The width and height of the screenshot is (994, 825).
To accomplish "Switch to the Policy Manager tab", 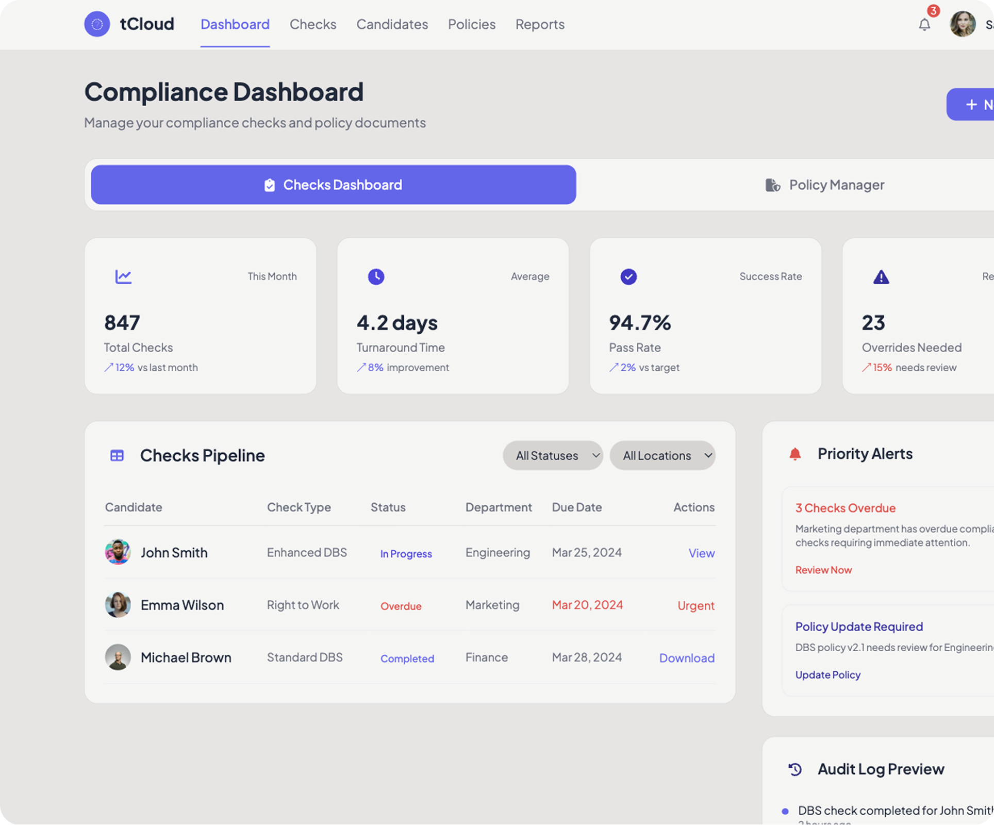I will pos(824,185).
